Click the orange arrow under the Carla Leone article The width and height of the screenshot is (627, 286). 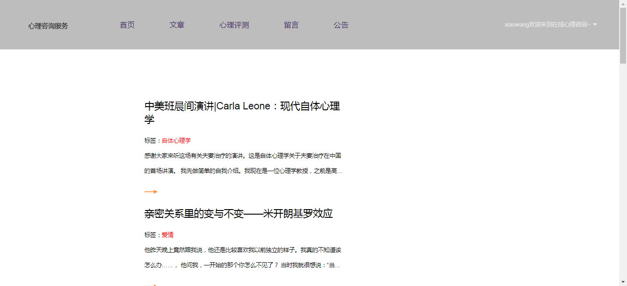(x=151, y=192)
